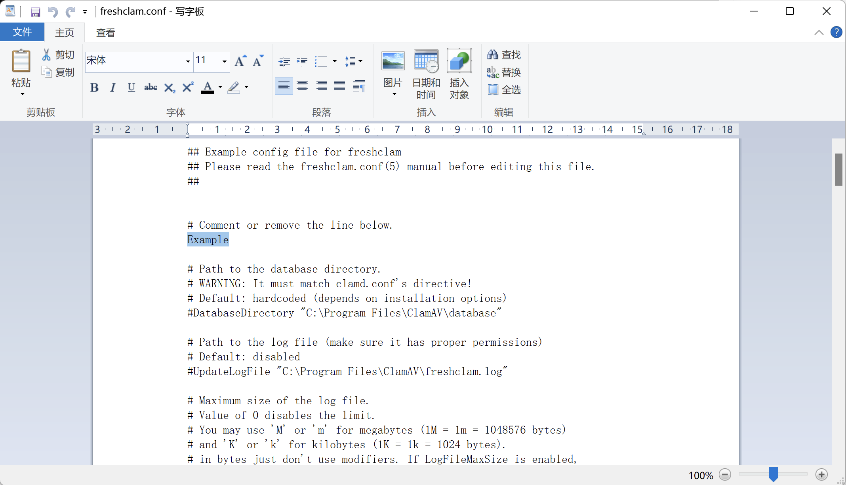
Task: Insert a picture using 图片 icon
Action: click(393, 61)
